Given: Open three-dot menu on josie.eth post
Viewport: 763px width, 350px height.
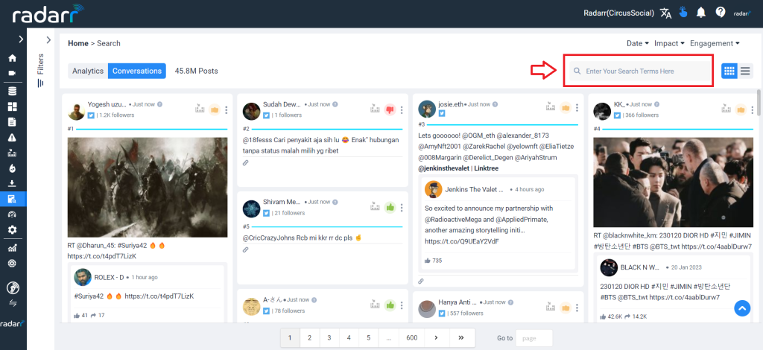Looking at the screenshot, I should pyautogui.click(x=577, y=108).
